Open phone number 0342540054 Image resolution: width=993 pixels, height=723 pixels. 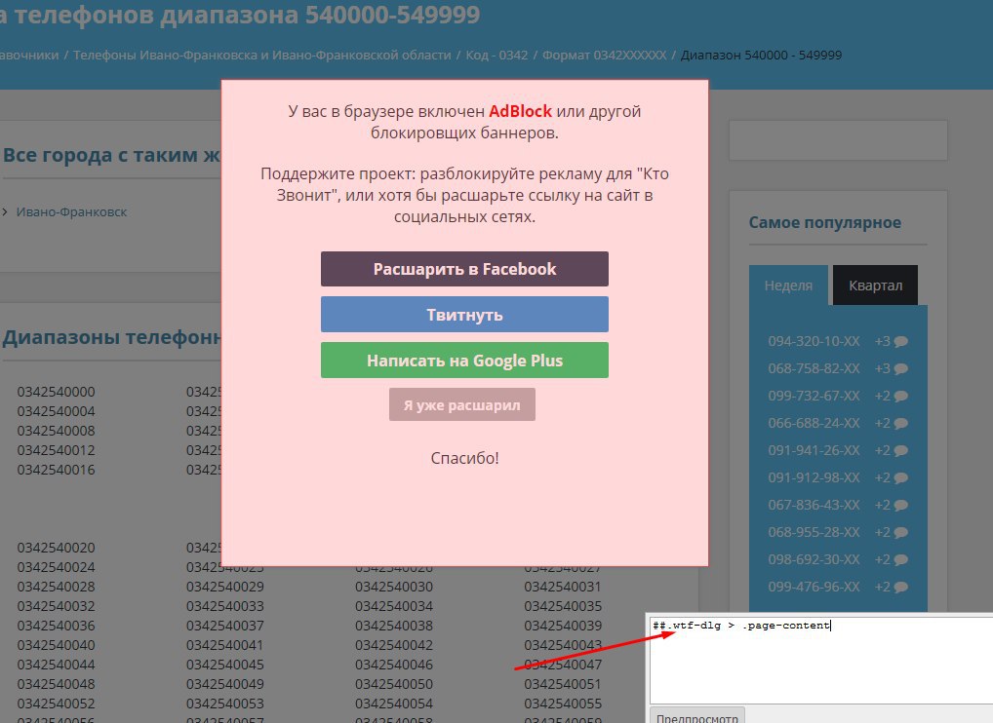(394, 704)
